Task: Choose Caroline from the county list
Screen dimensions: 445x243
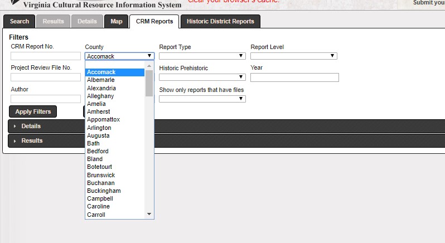Action: pyautogui.click(x=115, y=206)
